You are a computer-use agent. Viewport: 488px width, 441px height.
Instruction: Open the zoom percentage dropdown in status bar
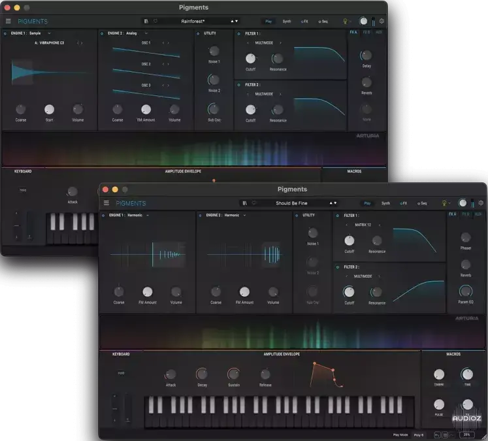point(467,434)
